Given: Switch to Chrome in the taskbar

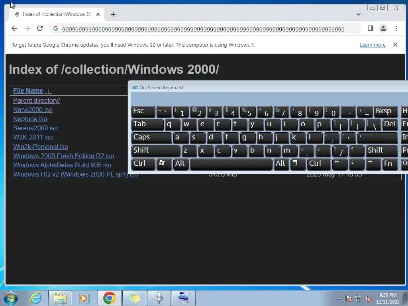Looking at the screenshot, I should (x=109, y=298).
